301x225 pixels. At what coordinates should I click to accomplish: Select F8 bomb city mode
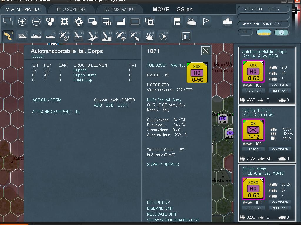107,36
